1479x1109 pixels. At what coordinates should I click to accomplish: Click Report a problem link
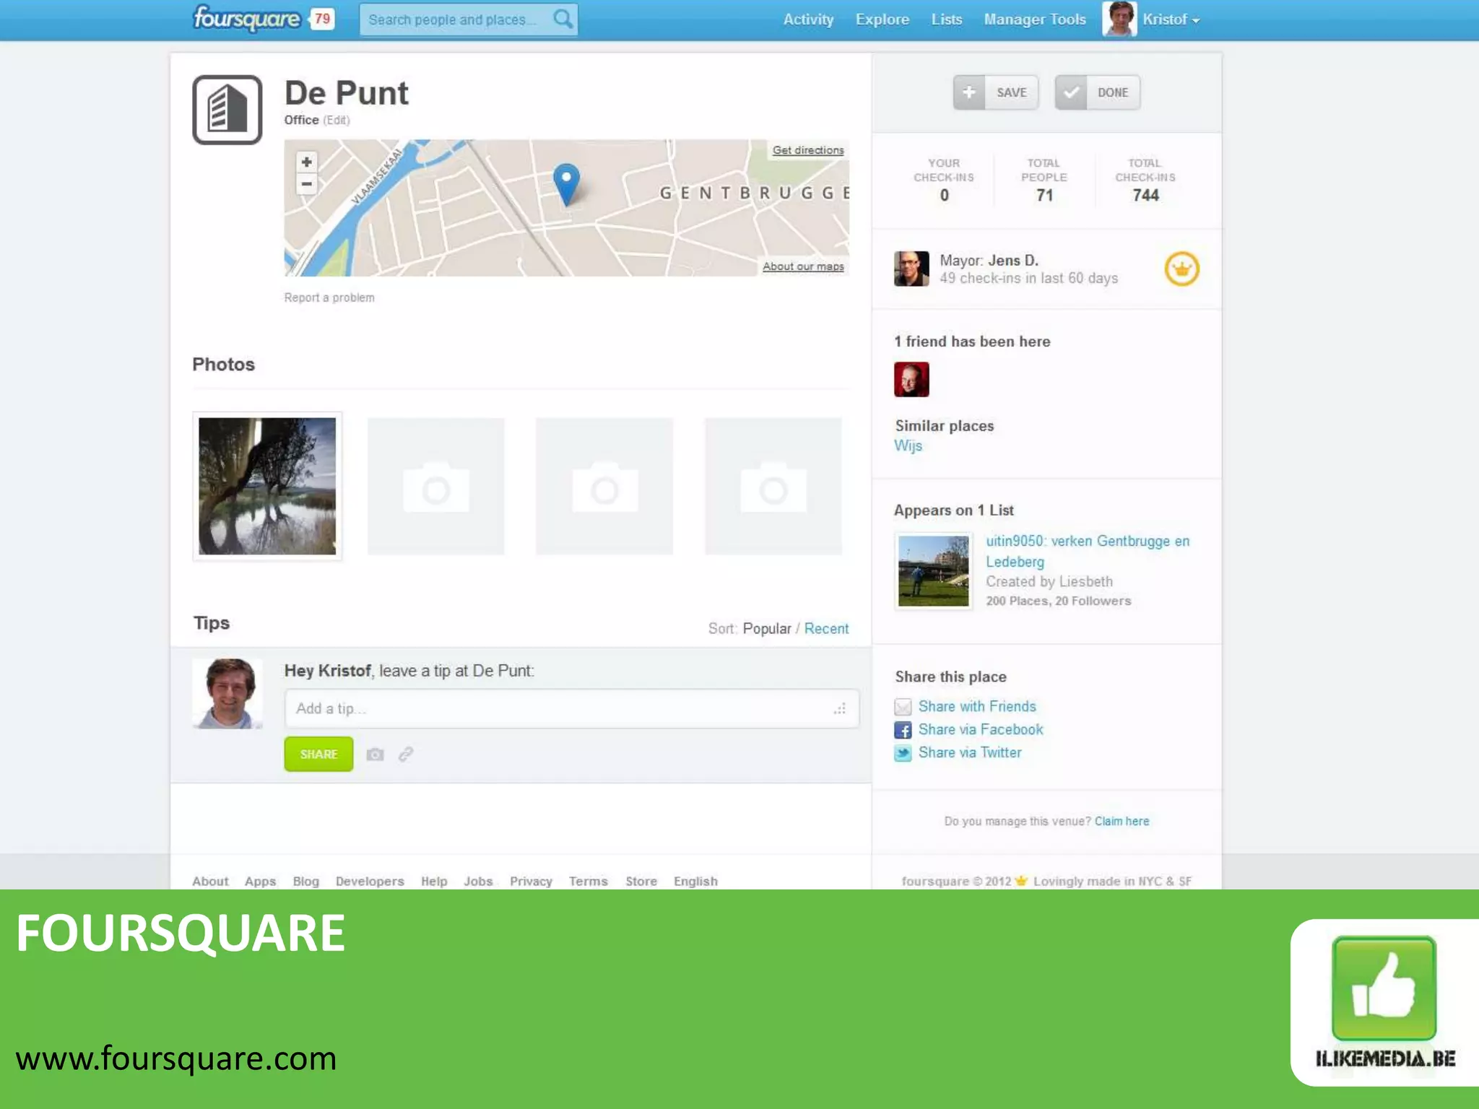coord(329,297)
